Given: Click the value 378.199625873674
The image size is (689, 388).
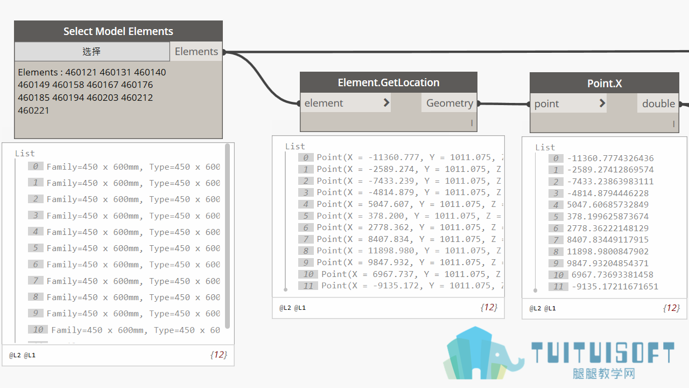Looking at the screenshot, I should click(x=608, y=217).
